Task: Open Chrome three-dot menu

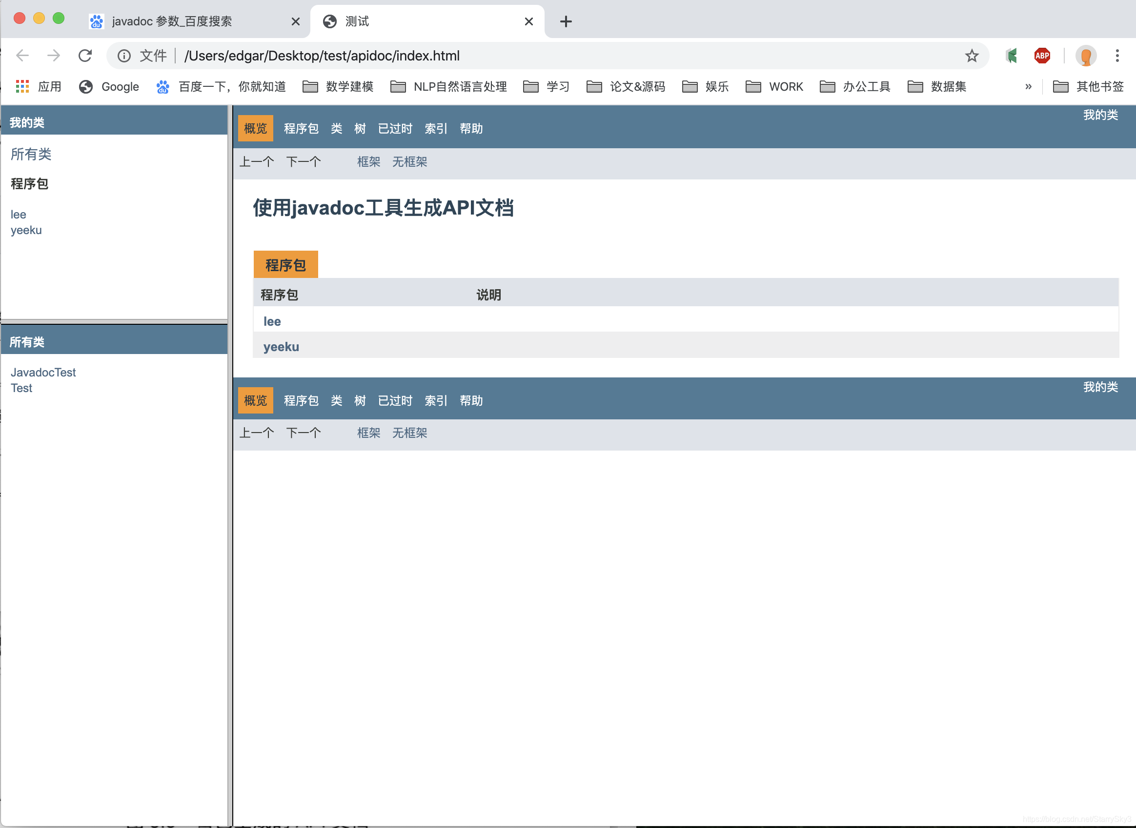Action: [x=1117, y=56]
